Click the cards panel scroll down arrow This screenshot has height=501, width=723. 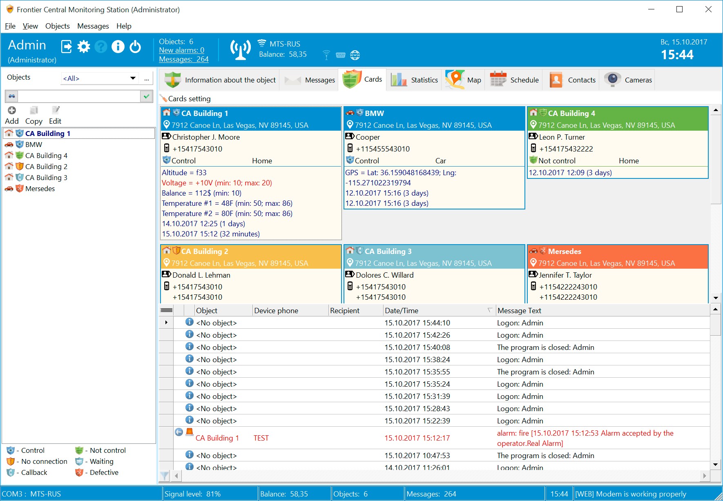(x=716, y=298)
